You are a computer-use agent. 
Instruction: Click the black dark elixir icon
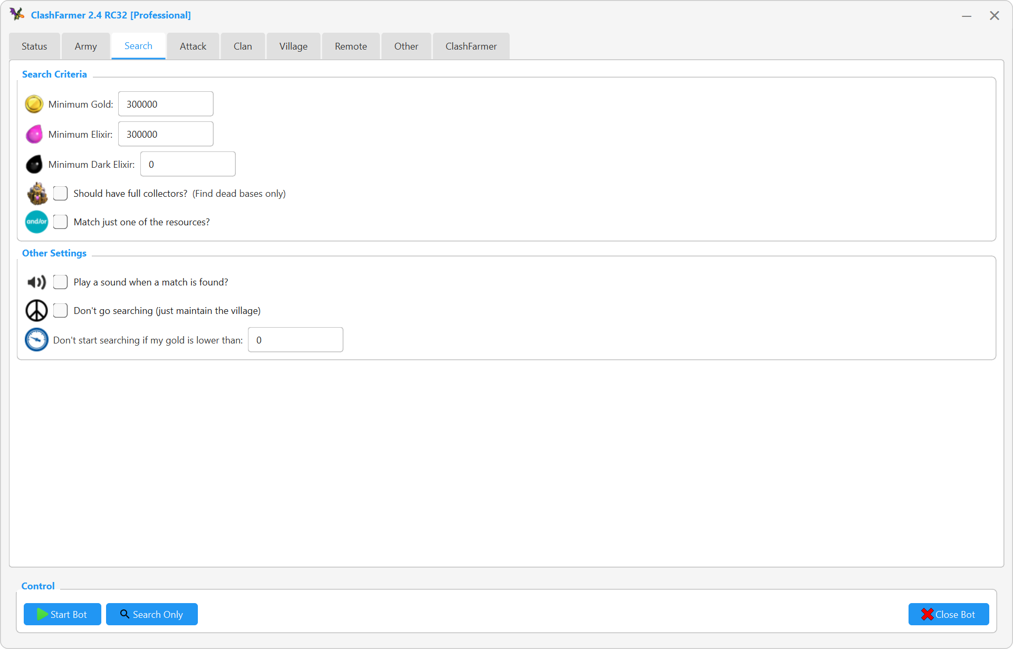pyautogui.click(x=34, y=164)
